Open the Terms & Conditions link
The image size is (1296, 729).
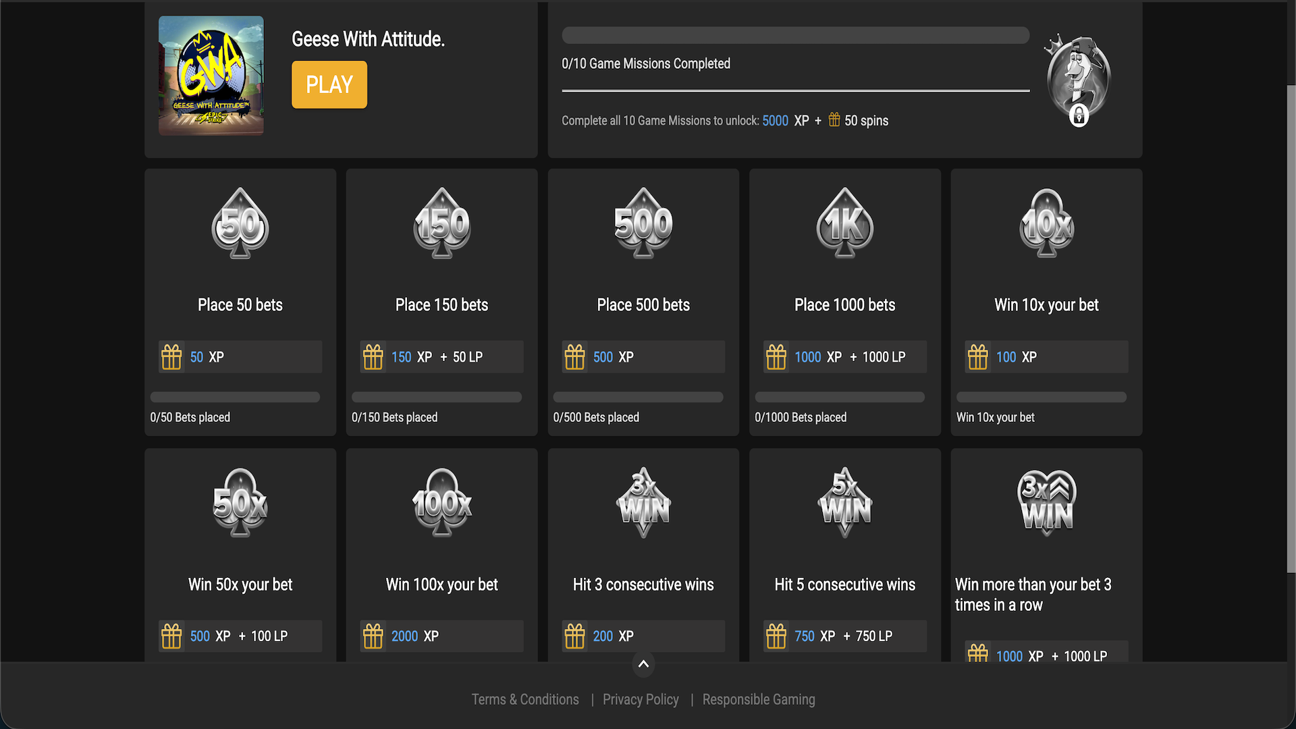pyautogui.click(x=525, y=699)
